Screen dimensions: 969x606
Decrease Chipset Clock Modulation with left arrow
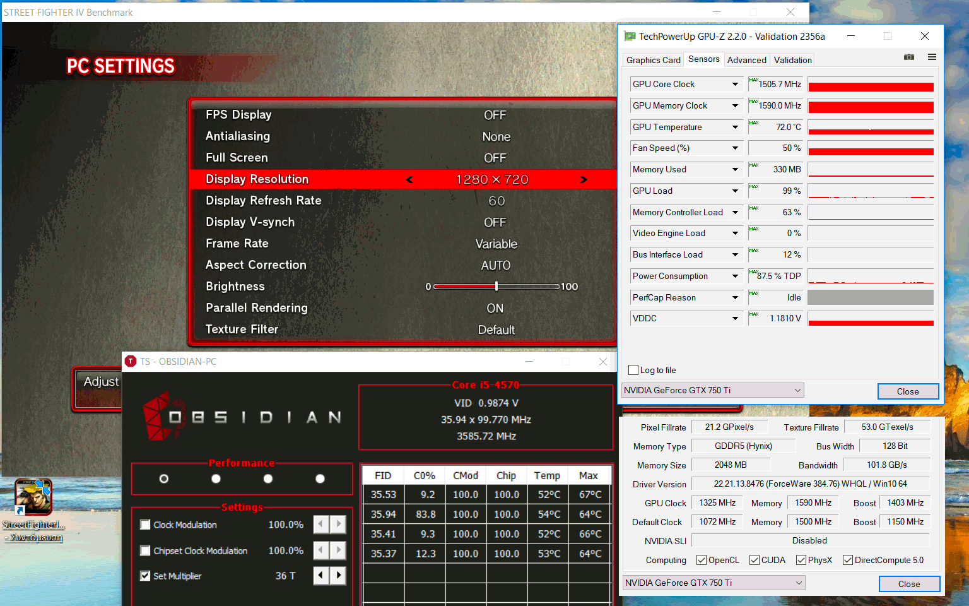[x=321, y=550]
